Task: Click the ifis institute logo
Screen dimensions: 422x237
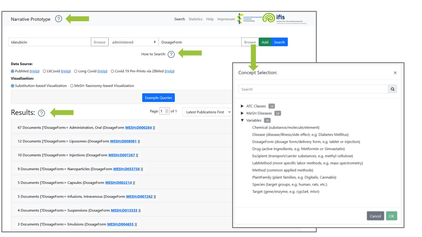Action: pos(284,19)
